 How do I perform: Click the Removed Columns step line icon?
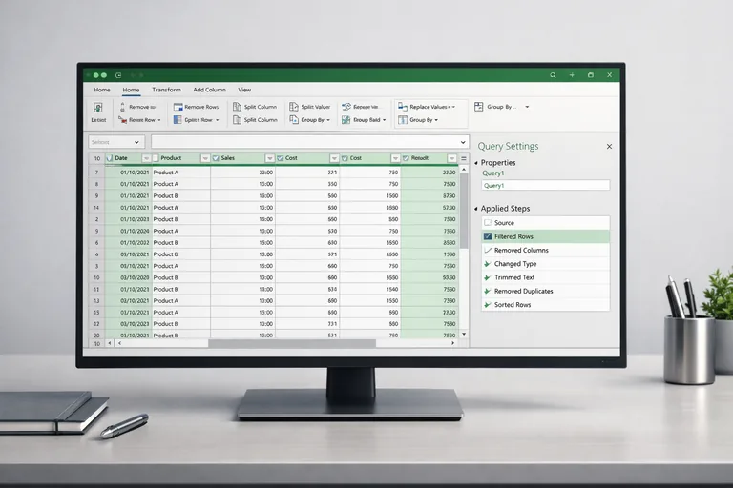click(x=488, y=251)
